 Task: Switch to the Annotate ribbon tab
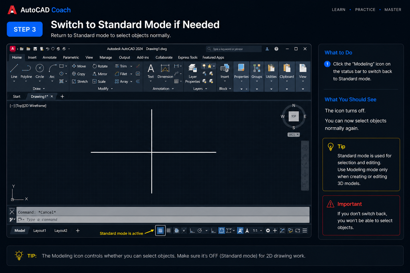[x=50, y=57]
